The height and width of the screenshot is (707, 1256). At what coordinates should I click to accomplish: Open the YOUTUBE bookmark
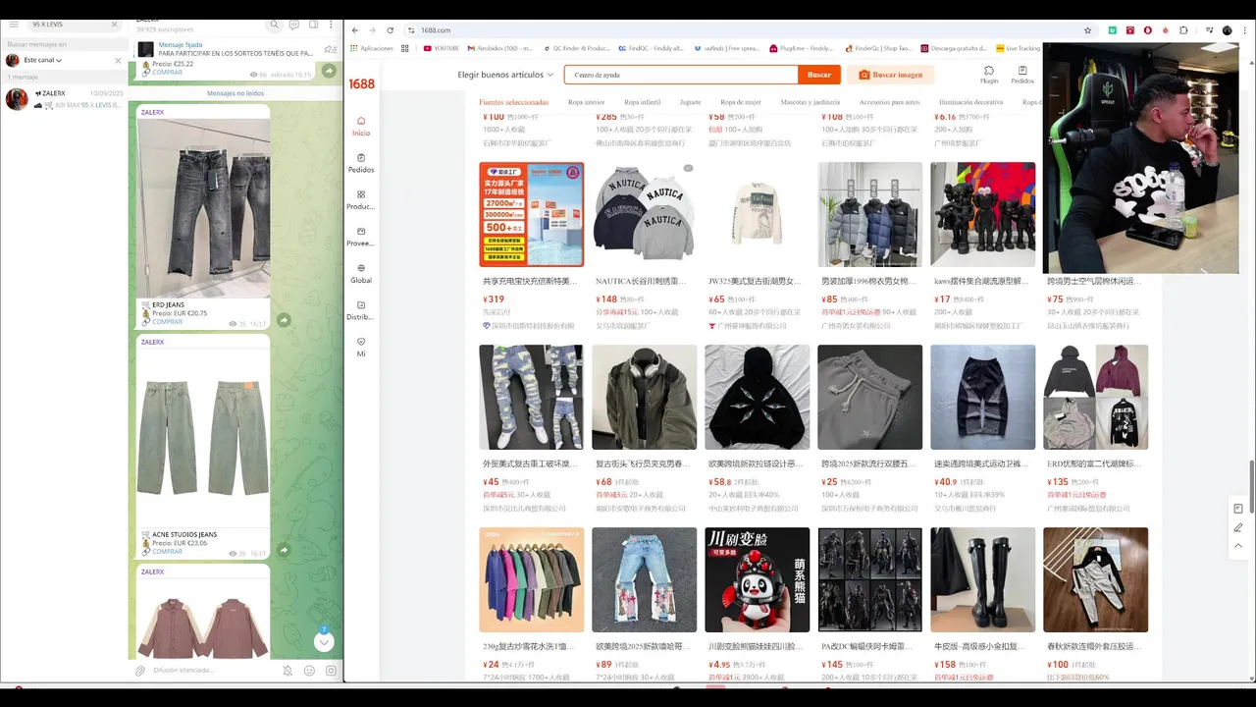pyautogui.click(x=441, y=48)
